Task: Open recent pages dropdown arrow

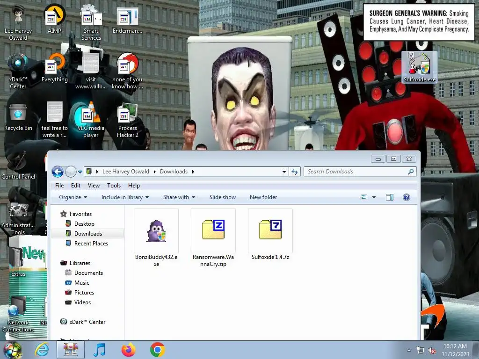Action: tap(80, 172)
